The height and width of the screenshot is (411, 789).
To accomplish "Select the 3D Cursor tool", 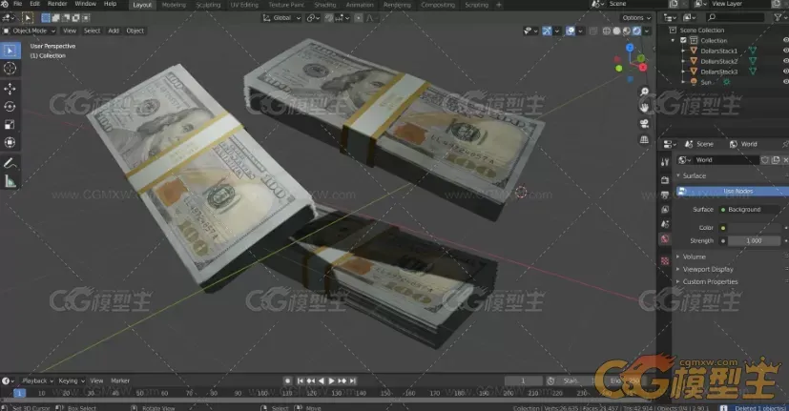I will coord(10,69).
